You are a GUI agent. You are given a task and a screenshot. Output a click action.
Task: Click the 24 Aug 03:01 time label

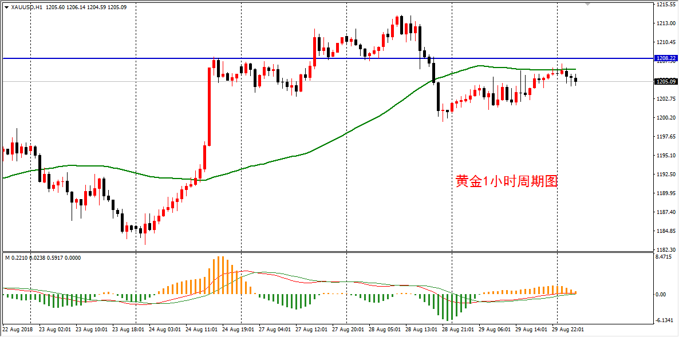164,330
